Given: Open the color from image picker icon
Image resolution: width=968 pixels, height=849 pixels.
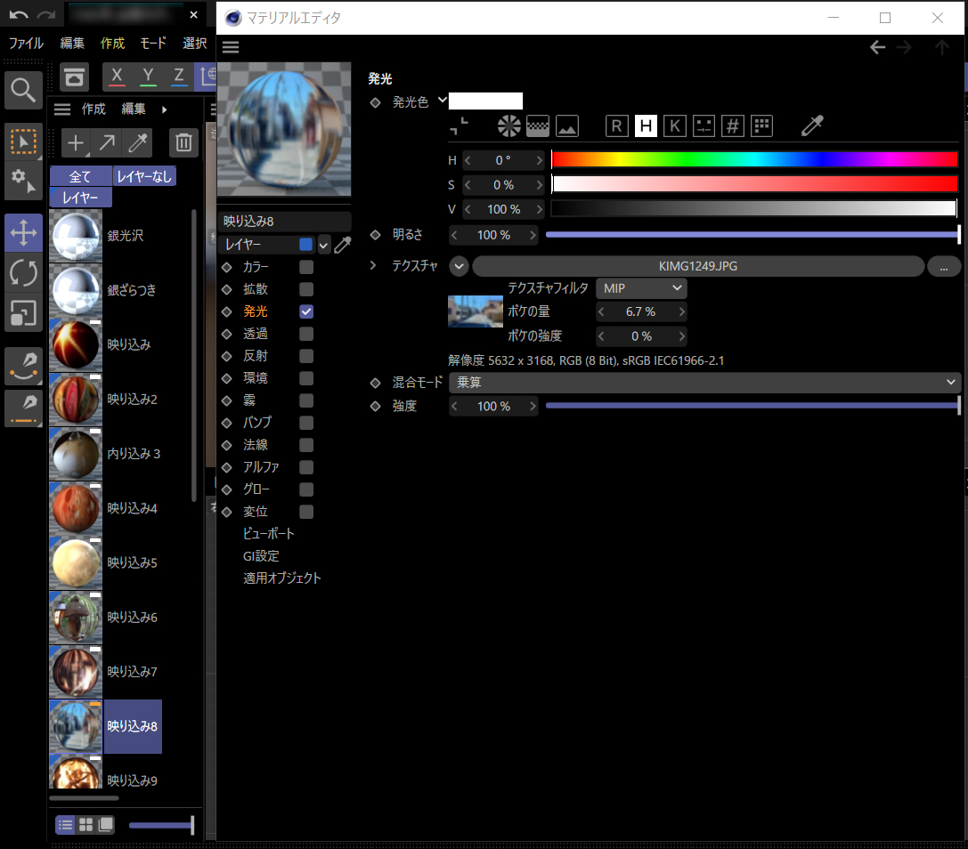Looking at the screenshot, I should pyautogui.click(x=567, y=126).
